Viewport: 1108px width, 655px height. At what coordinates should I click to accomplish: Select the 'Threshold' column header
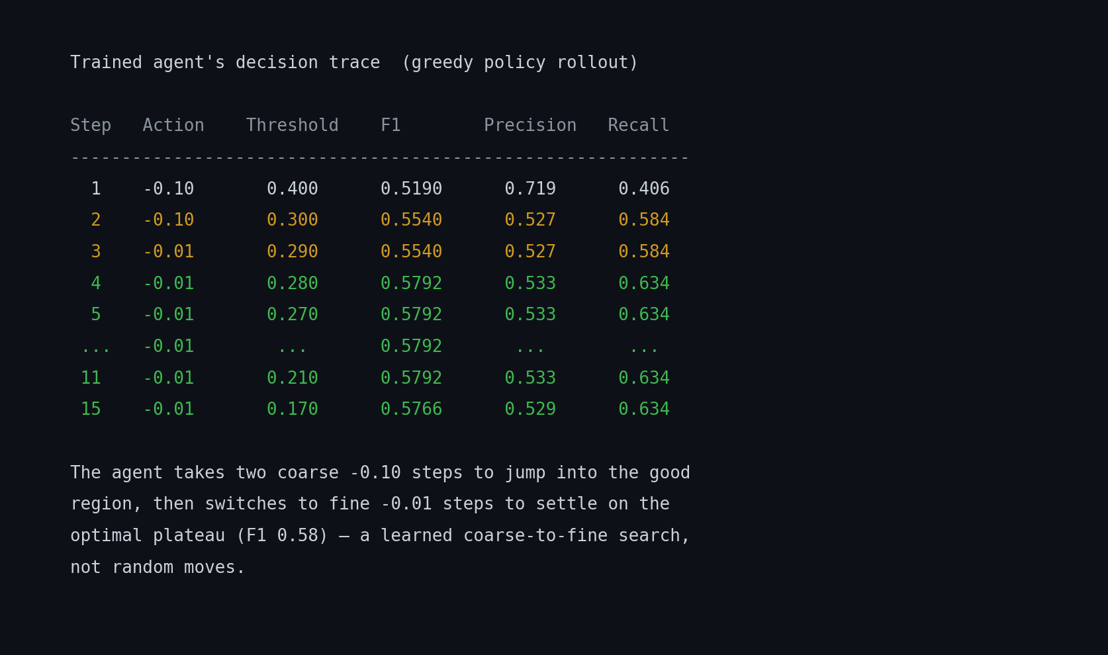(293, 126)
